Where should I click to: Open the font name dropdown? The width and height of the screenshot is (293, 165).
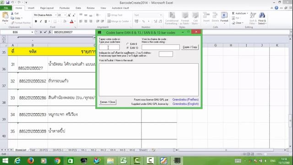56,15
